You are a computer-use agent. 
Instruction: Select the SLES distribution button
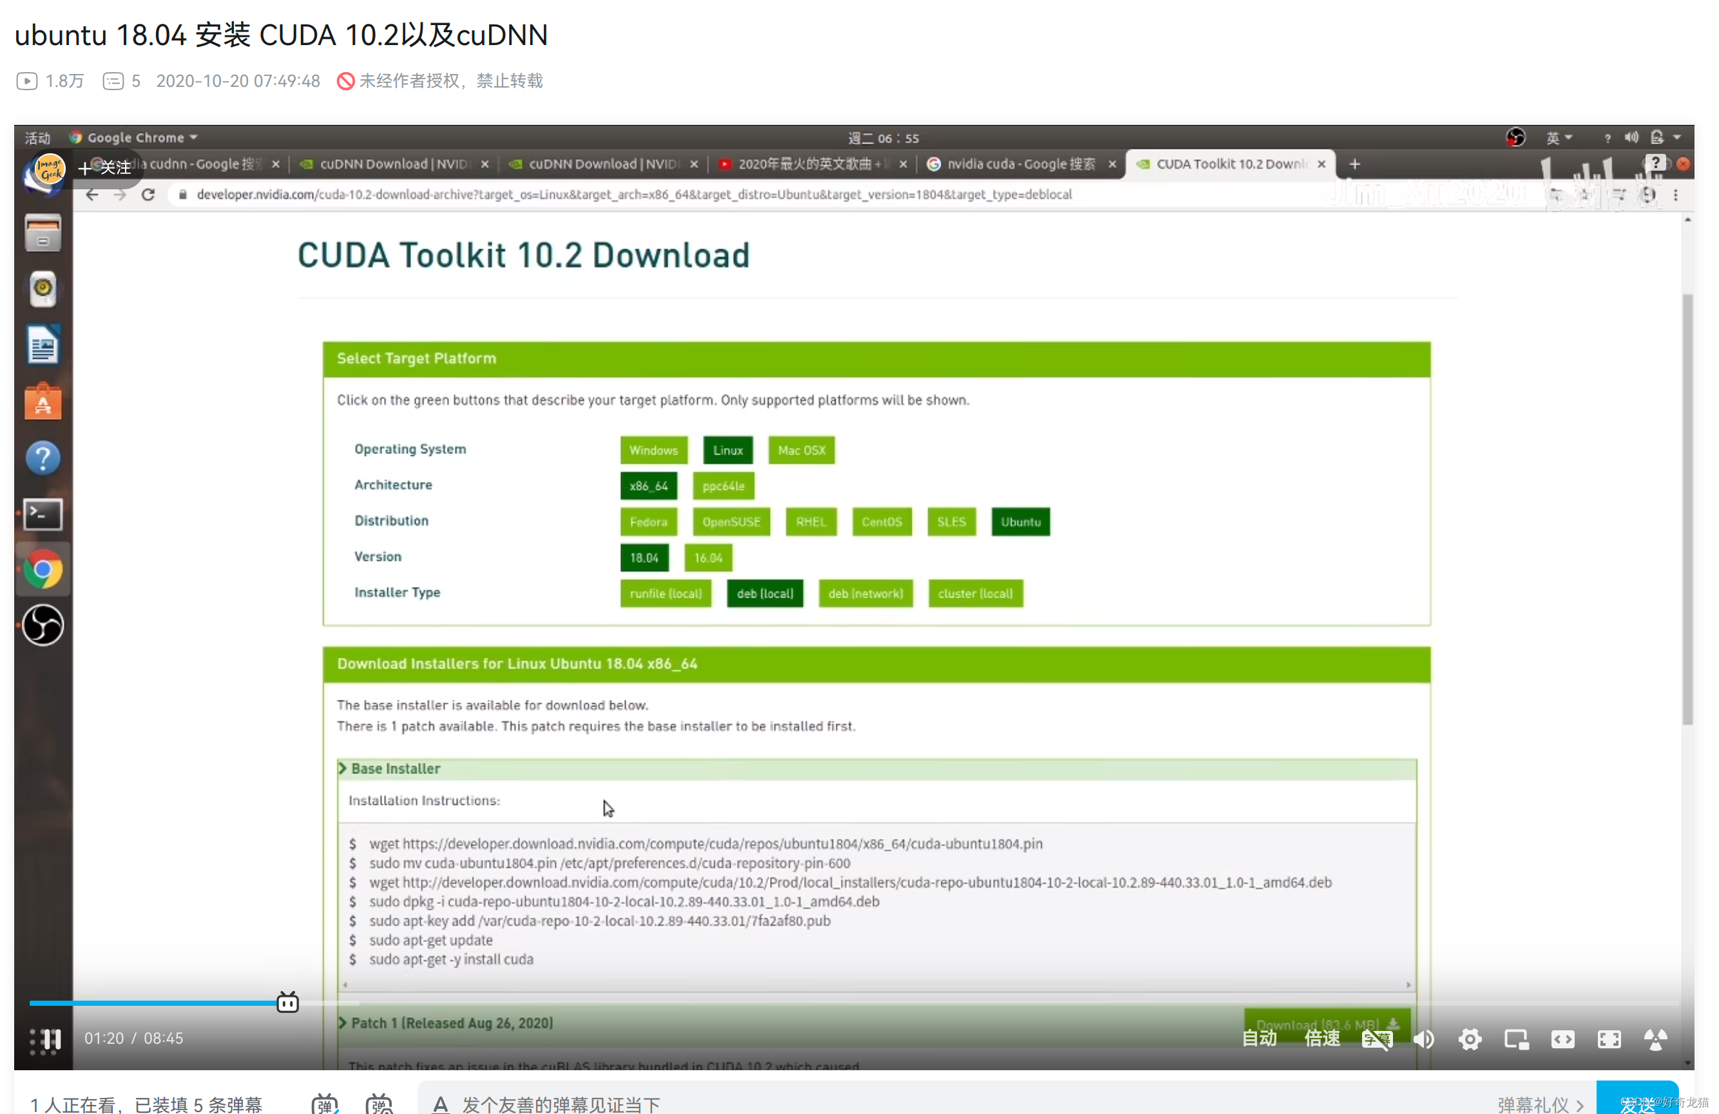(x=952, y=522)
